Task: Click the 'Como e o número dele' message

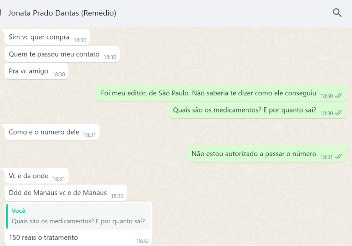Action: 52,132
